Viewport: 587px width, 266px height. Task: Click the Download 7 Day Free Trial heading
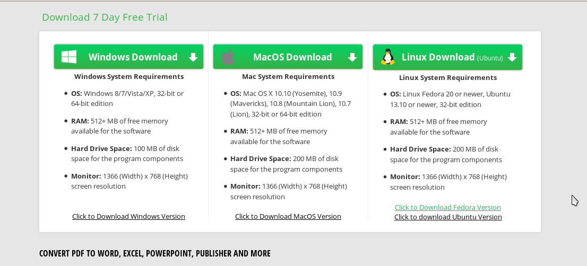click(x=105, y=17)
